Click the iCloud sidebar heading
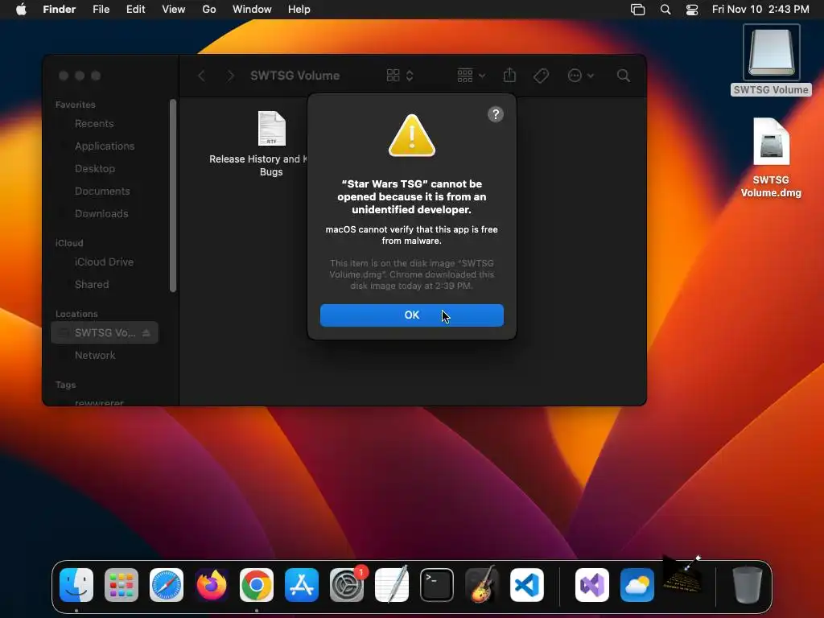The height and width of the screenshot is (618, 824). 69,243
